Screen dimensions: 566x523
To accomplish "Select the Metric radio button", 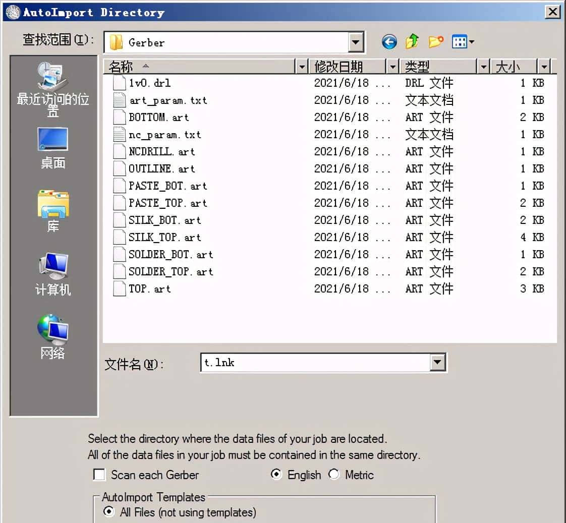I will click(333, 475).
